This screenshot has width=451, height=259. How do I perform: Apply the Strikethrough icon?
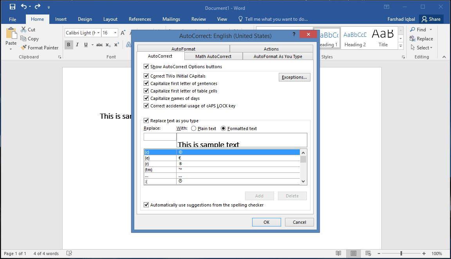point(99,45)
